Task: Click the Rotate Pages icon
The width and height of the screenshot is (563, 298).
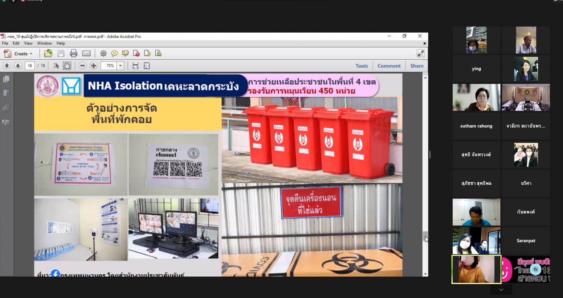Action: point(148,54)
